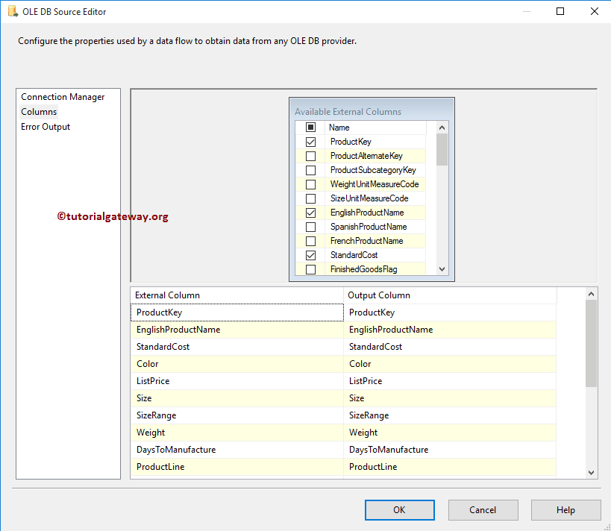Check the SpanishProductName column
611x531 pixels.
coord(311,227)
